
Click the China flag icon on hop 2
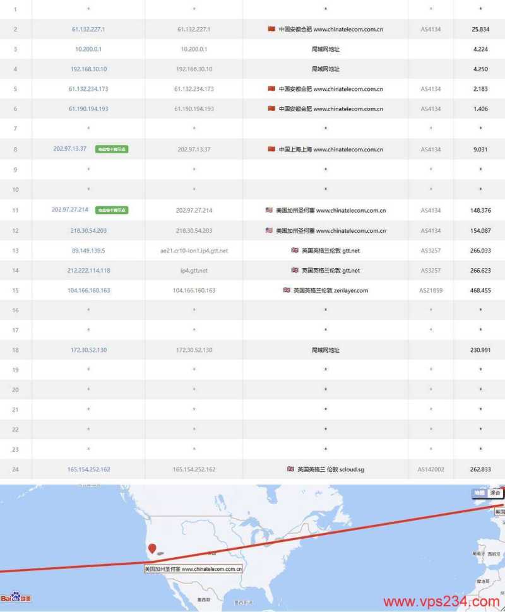(270, 29)
